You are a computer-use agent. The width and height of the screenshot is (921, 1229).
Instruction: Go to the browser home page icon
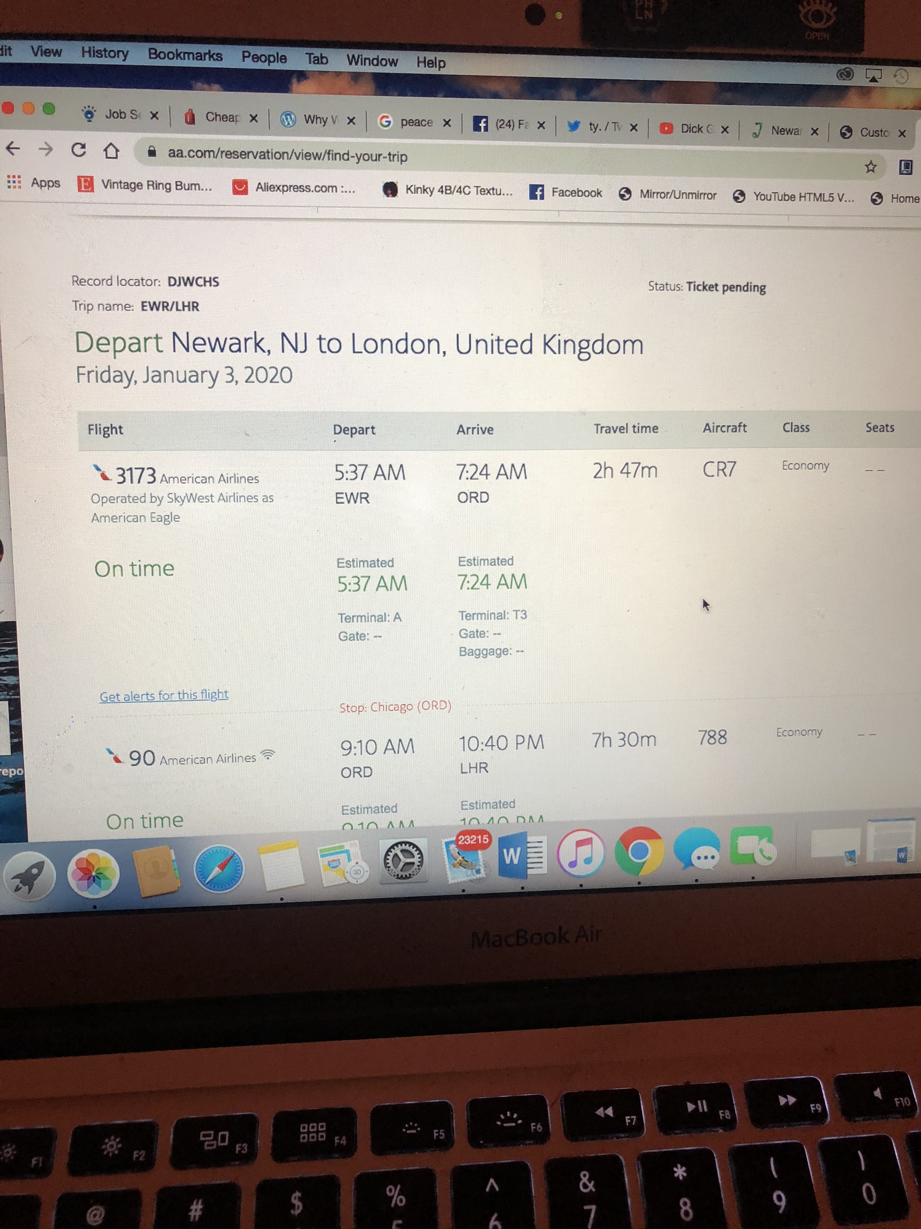pos(112,151)
